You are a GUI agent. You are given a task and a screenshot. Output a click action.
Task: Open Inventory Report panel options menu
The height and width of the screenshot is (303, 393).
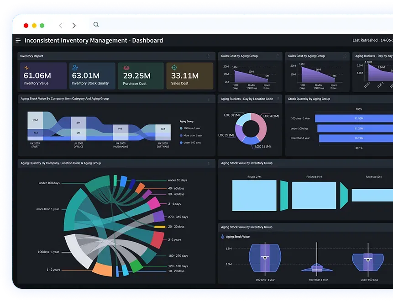[x=208, y=56]
